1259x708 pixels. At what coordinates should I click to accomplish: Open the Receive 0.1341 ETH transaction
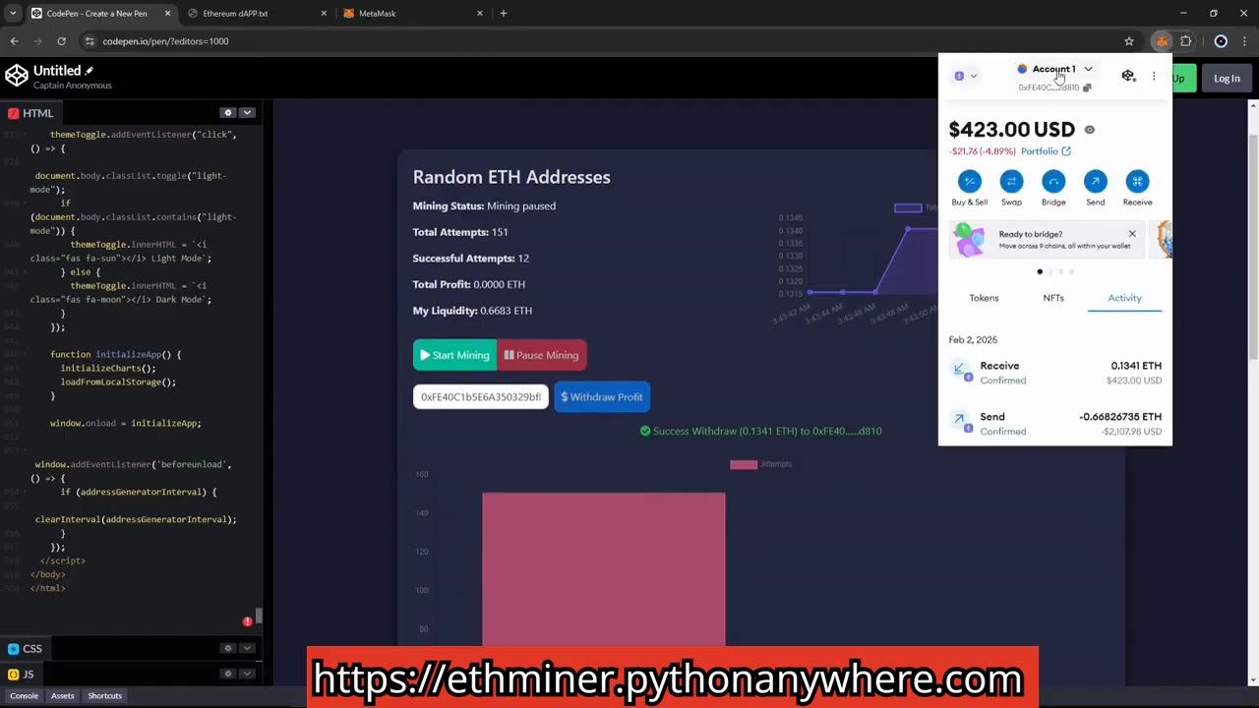(1055, 373)
